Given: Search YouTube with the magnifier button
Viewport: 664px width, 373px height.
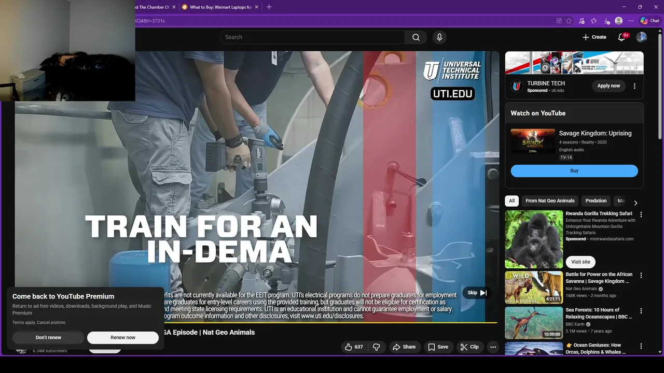Looking at the screenshot, I should [416, 37].
